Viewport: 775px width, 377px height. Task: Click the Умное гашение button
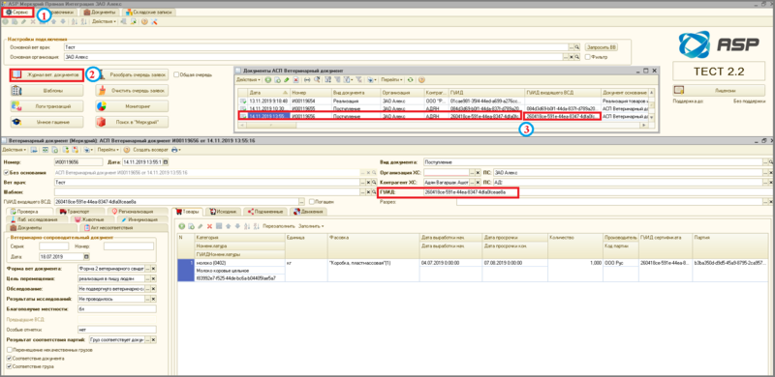point(46,122)
